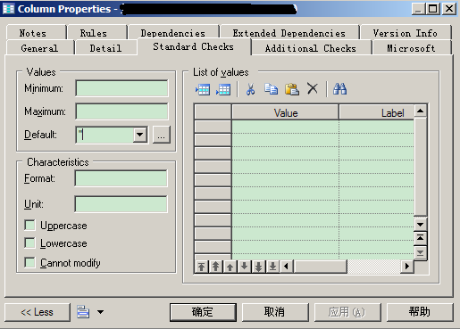Select the first row header in value list
This screenshot has width=460, height=329.
pyautogui.click(x=213, y=127)
